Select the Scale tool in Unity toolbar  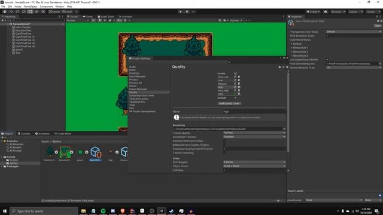tap(24, 11)
